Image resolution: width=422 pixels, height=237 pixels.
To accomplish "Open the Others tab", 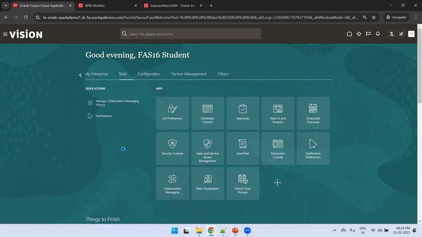I will click(223, 74).
